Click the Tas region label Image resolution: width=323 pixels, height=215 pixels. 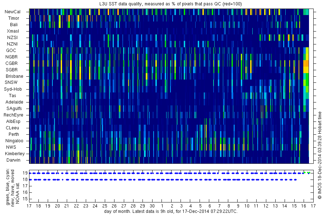12,95
